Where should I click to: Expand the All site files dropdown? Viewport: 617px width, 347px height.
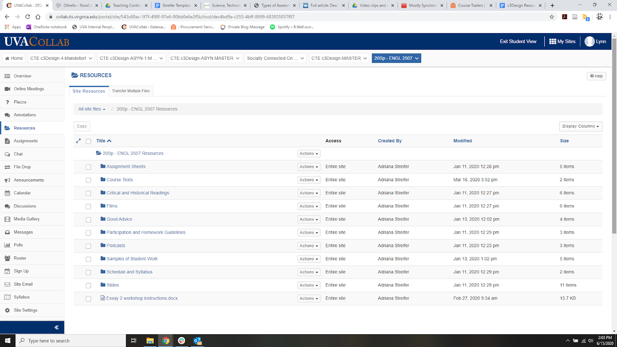tap(92, 109)
